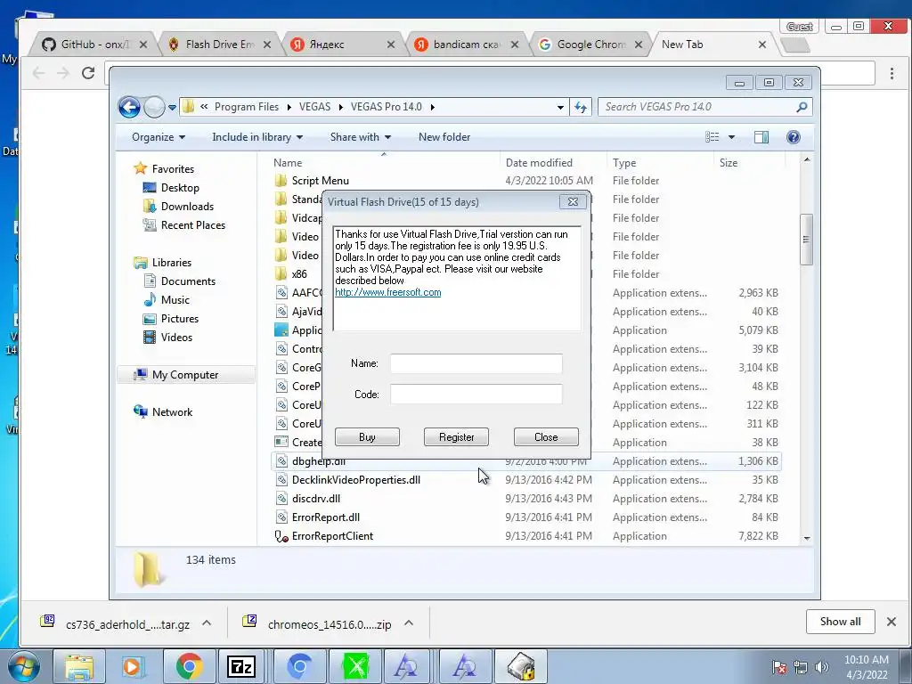Viewport: 912px width, 684px height.
Task: Select ErrorReport.dll file
Action: tap(326, 517)
